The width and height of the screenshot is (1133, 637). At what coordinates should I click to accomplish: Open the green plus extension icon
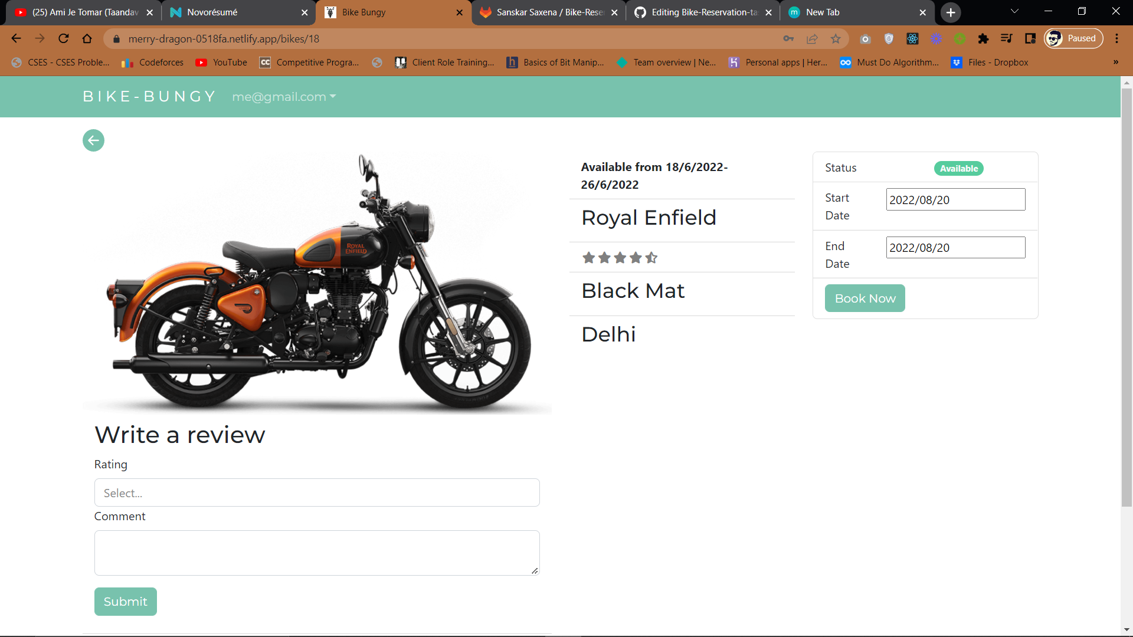[960, 38]
